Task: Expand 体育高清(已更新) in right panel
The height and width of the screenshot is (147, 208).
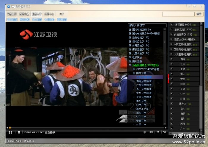Action: 171,44
